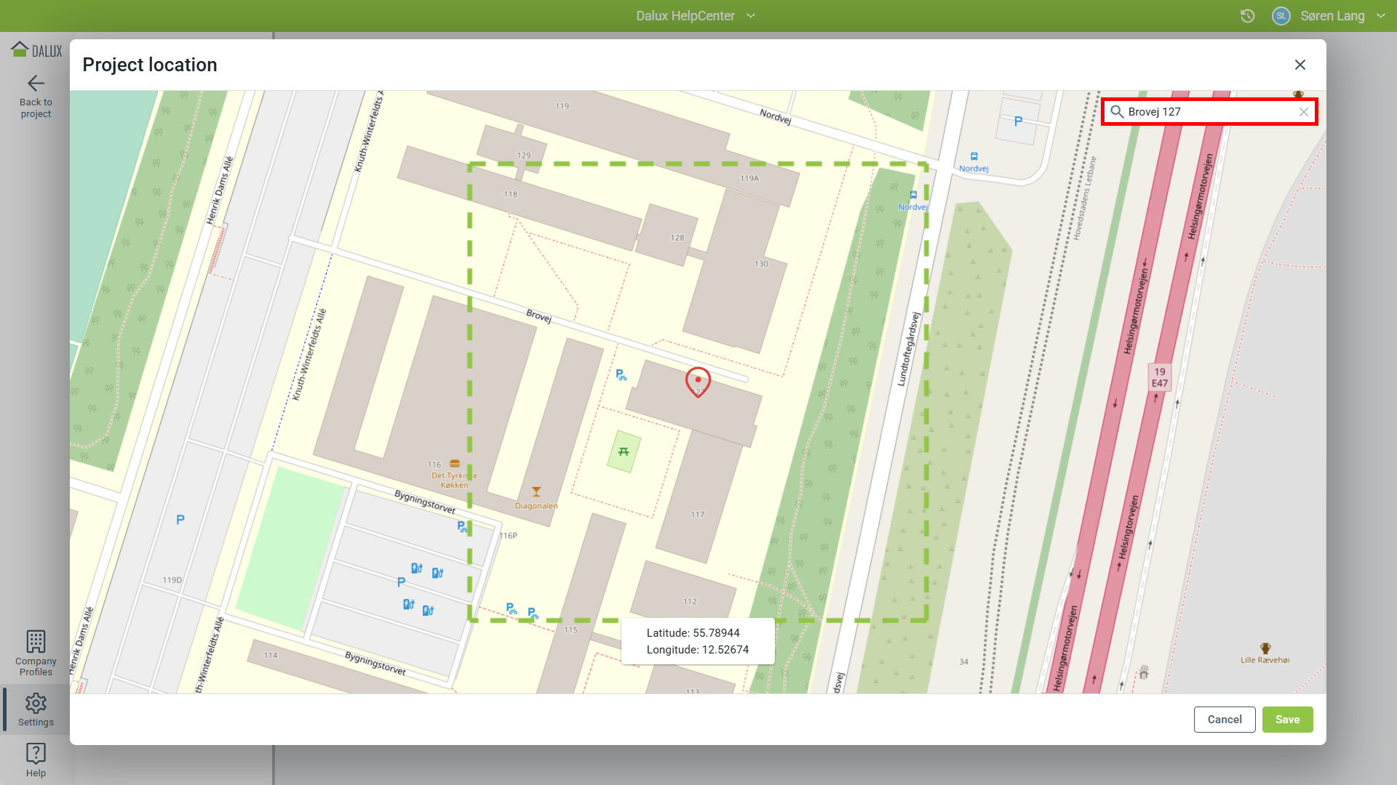The height and width of the screenshot is (785, 1397).
Task: Open the history clock icon
Action: coord(1247,16)
